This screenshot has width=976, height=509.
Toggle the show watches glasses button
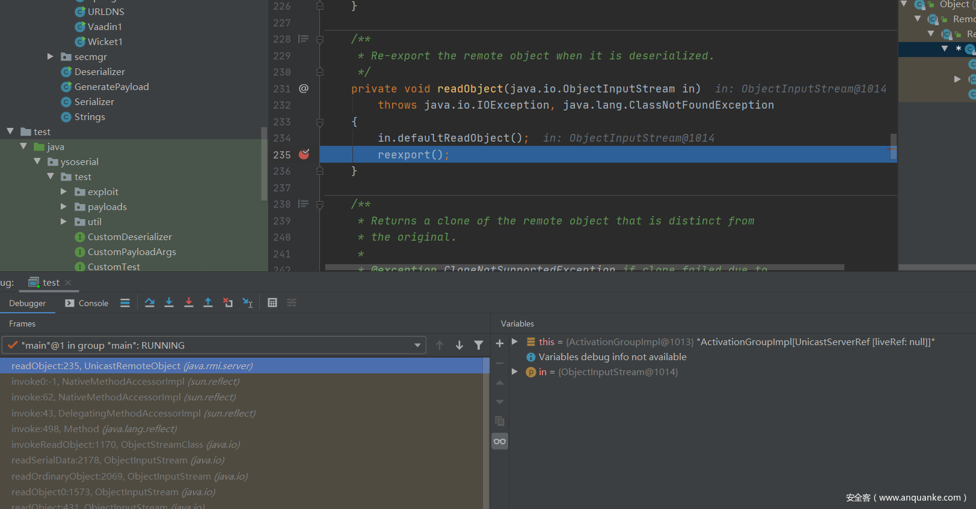click(500, 442)
